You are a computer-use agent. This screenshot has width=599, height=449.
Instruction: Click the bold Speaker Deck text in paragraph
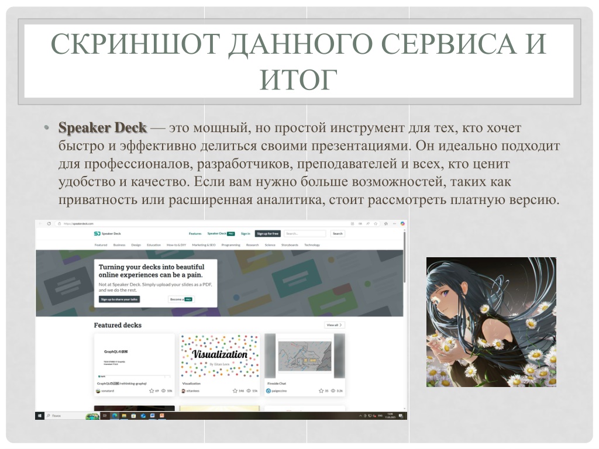102,127
